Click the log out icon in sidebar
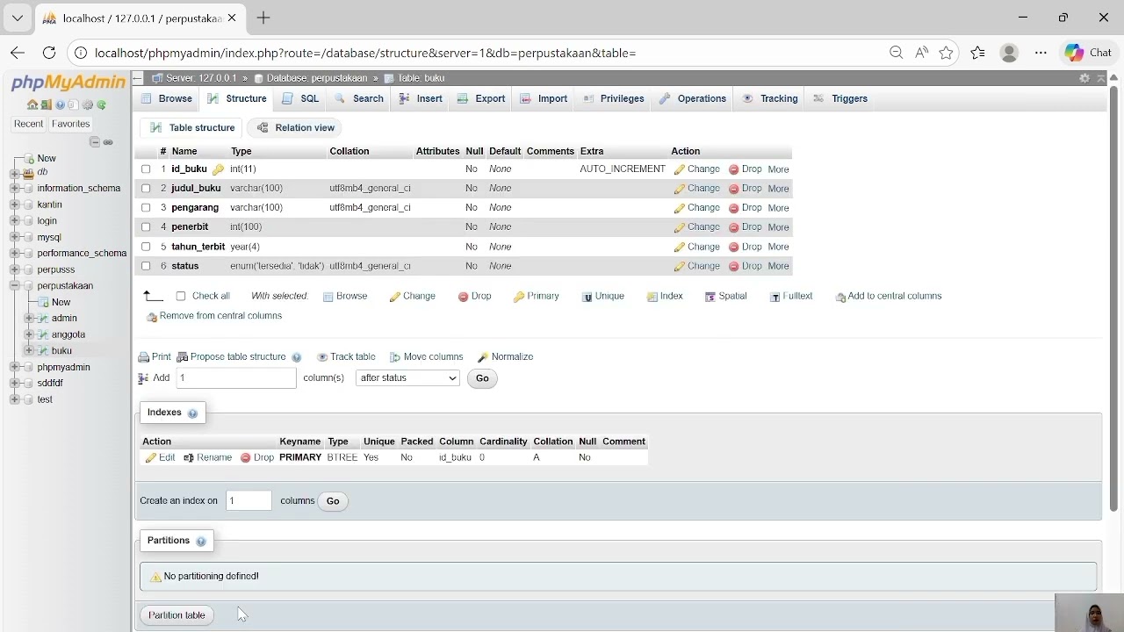1124x632 pixels. point(46,104)
